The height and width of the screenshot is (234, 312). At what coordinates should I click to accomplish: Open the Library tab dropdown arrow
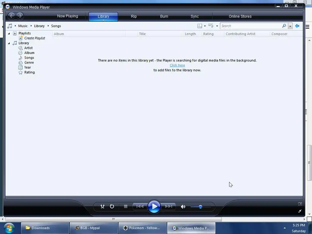103,20
